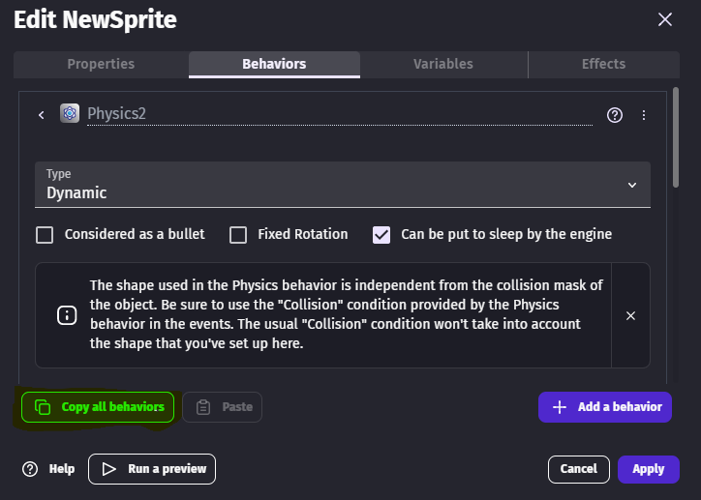The height and width of the screenshot is (500, 701).
Task: Click the info icon in the alert box
Action: click(x=67, y=315)
